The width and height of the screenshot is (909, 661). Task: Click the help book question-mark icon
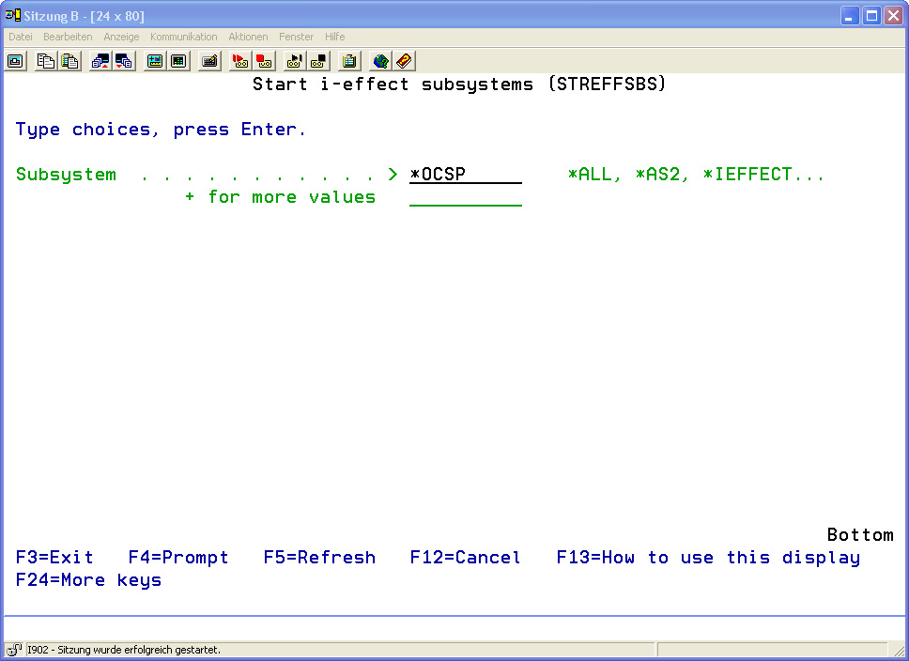(404, 61)
